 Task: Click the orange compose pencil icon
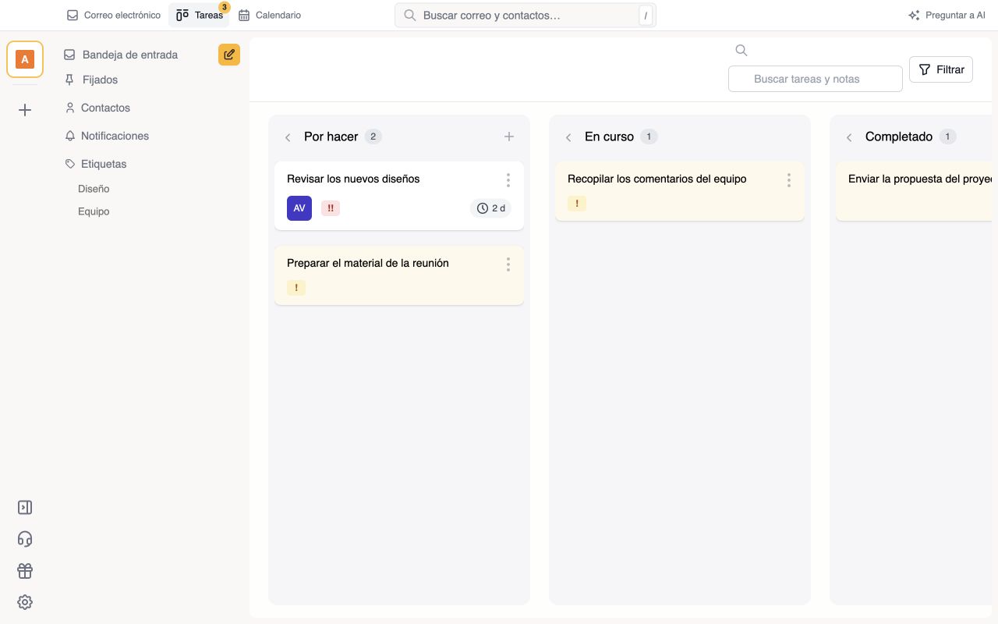(229, 55)
